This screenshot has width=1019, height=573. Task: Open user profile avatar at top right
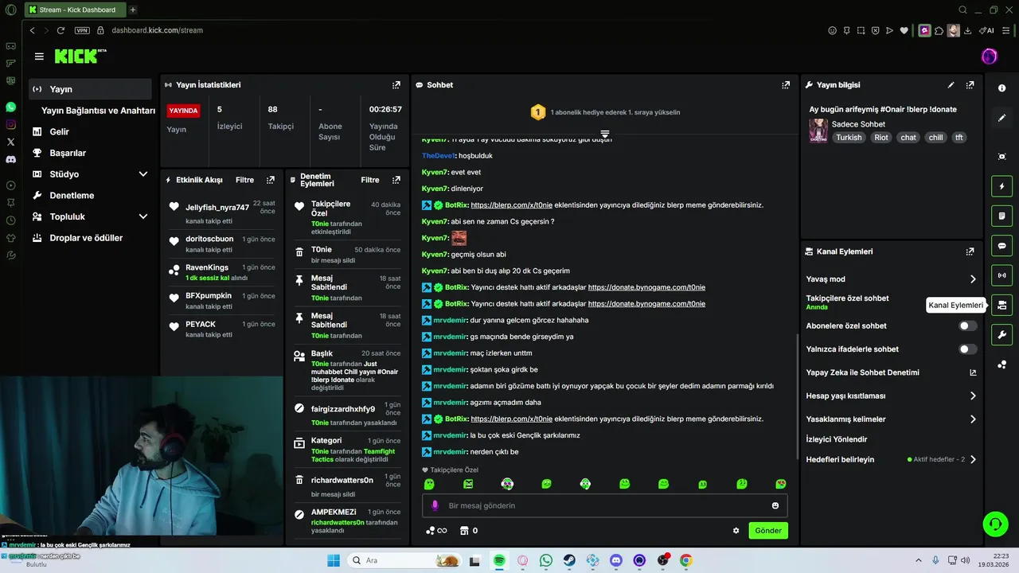coord(990,57)
